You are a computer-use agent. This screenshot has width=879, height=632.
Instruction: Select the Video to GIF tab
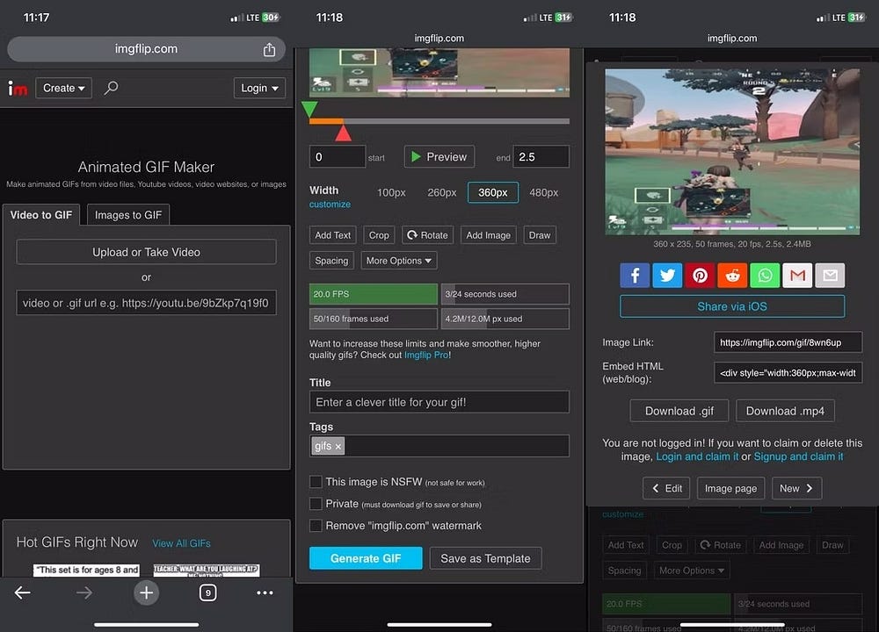[41, 215]
